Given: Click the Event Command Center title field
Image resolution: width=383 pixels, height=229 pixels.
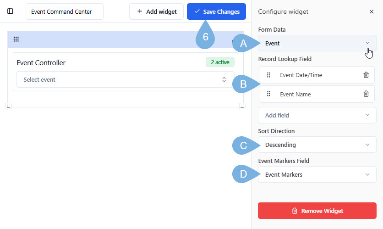Looking at the screenshot, I should 64,11.
